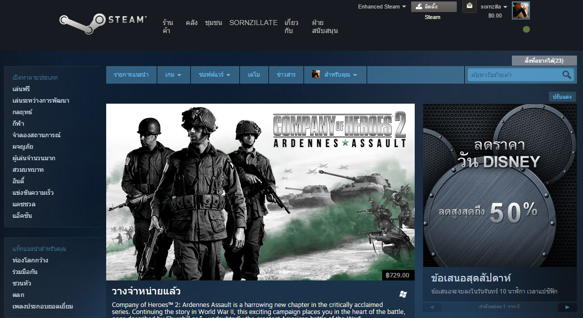The width and height of the screenshot is (583, 318).
Task: Open the ร่วมมือกัน tag
Action: click(25, 272)
